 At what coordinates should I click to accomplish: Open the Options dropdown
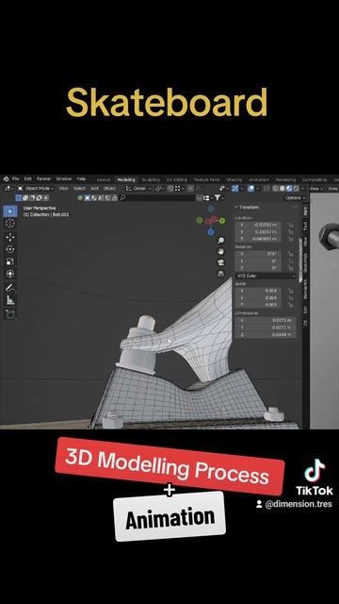tap(295, 197)
